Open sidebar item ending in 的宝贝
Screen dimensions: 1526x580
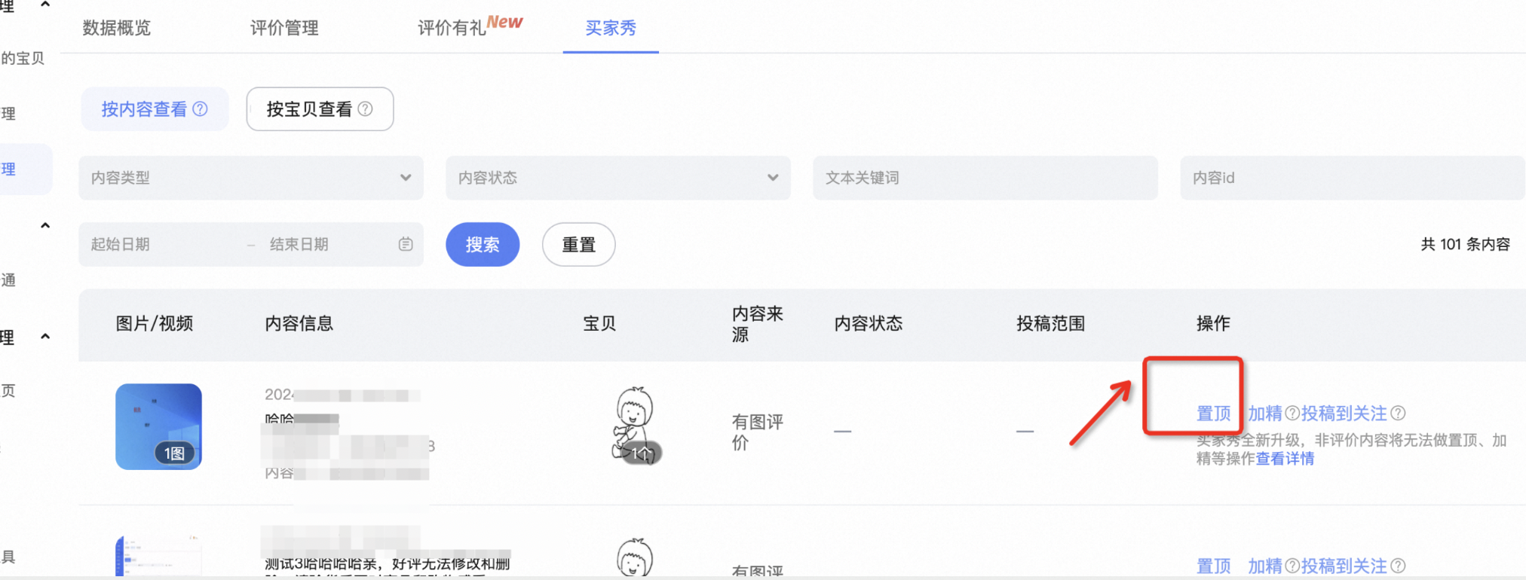pos(23,58)
